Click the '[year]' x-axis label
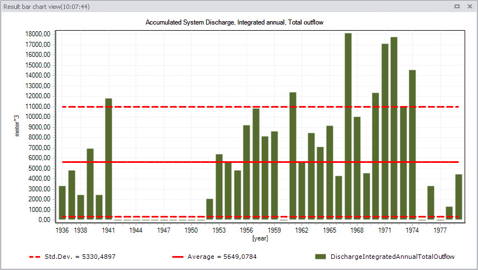 point(260,238)
